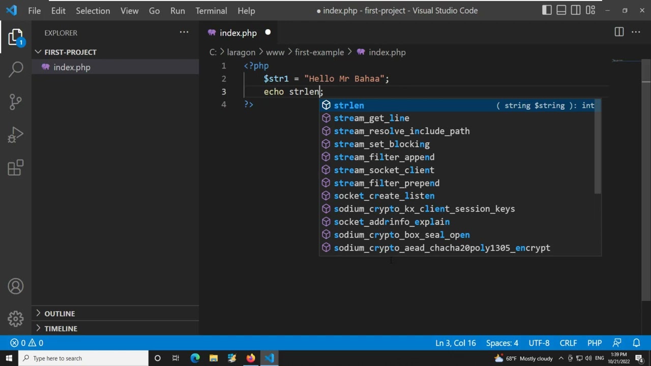
Task: Choose stream_filter_prepend suggestion
Action: tap(457, 183)
